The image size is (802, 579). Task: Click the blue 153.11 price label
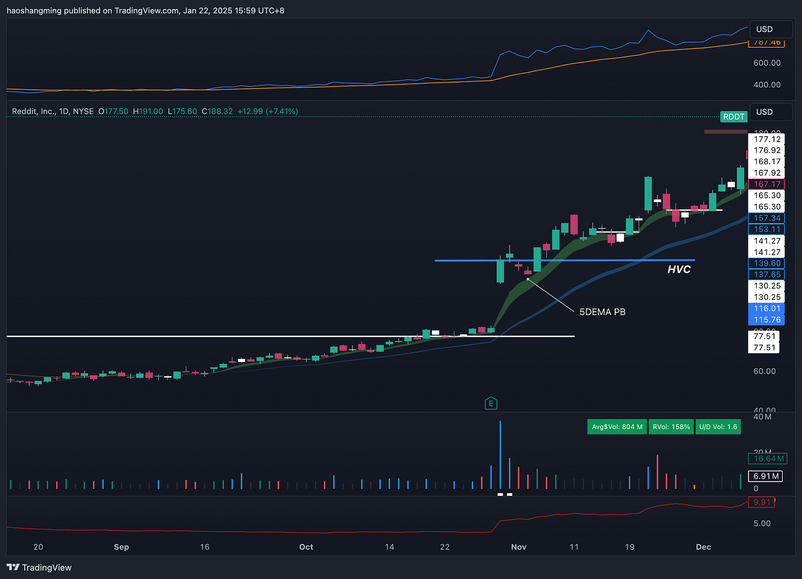767,230
